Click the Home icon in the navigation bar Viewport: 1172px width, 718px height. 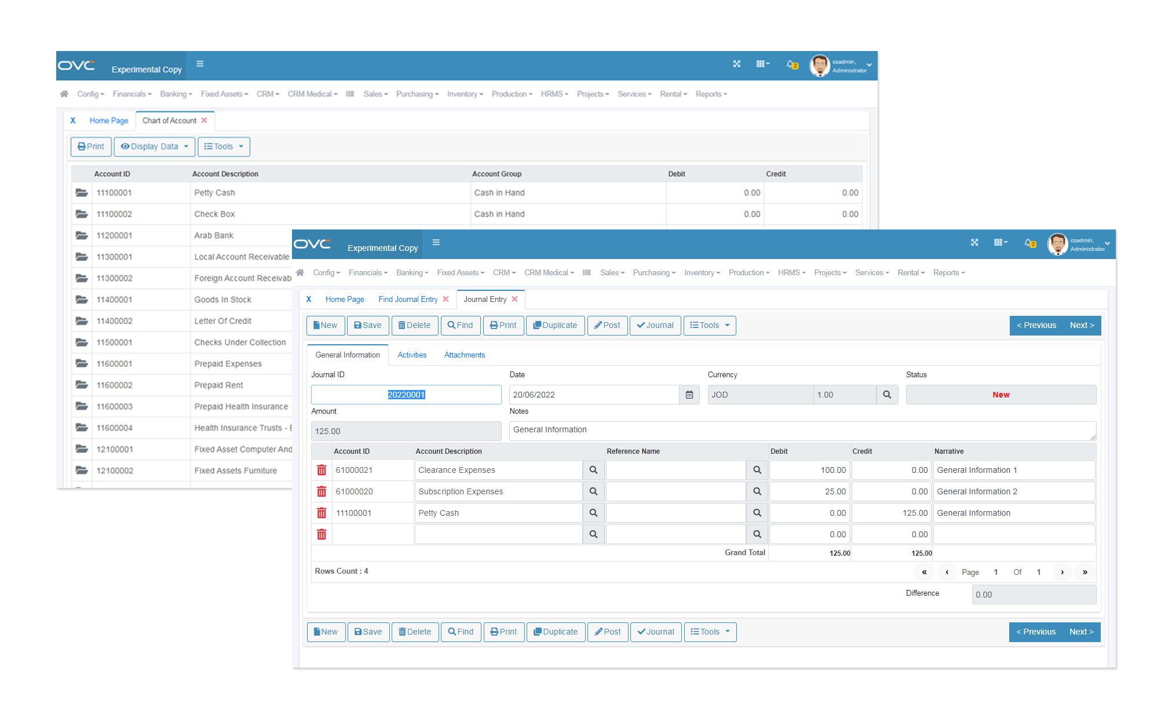coord(300,272)
